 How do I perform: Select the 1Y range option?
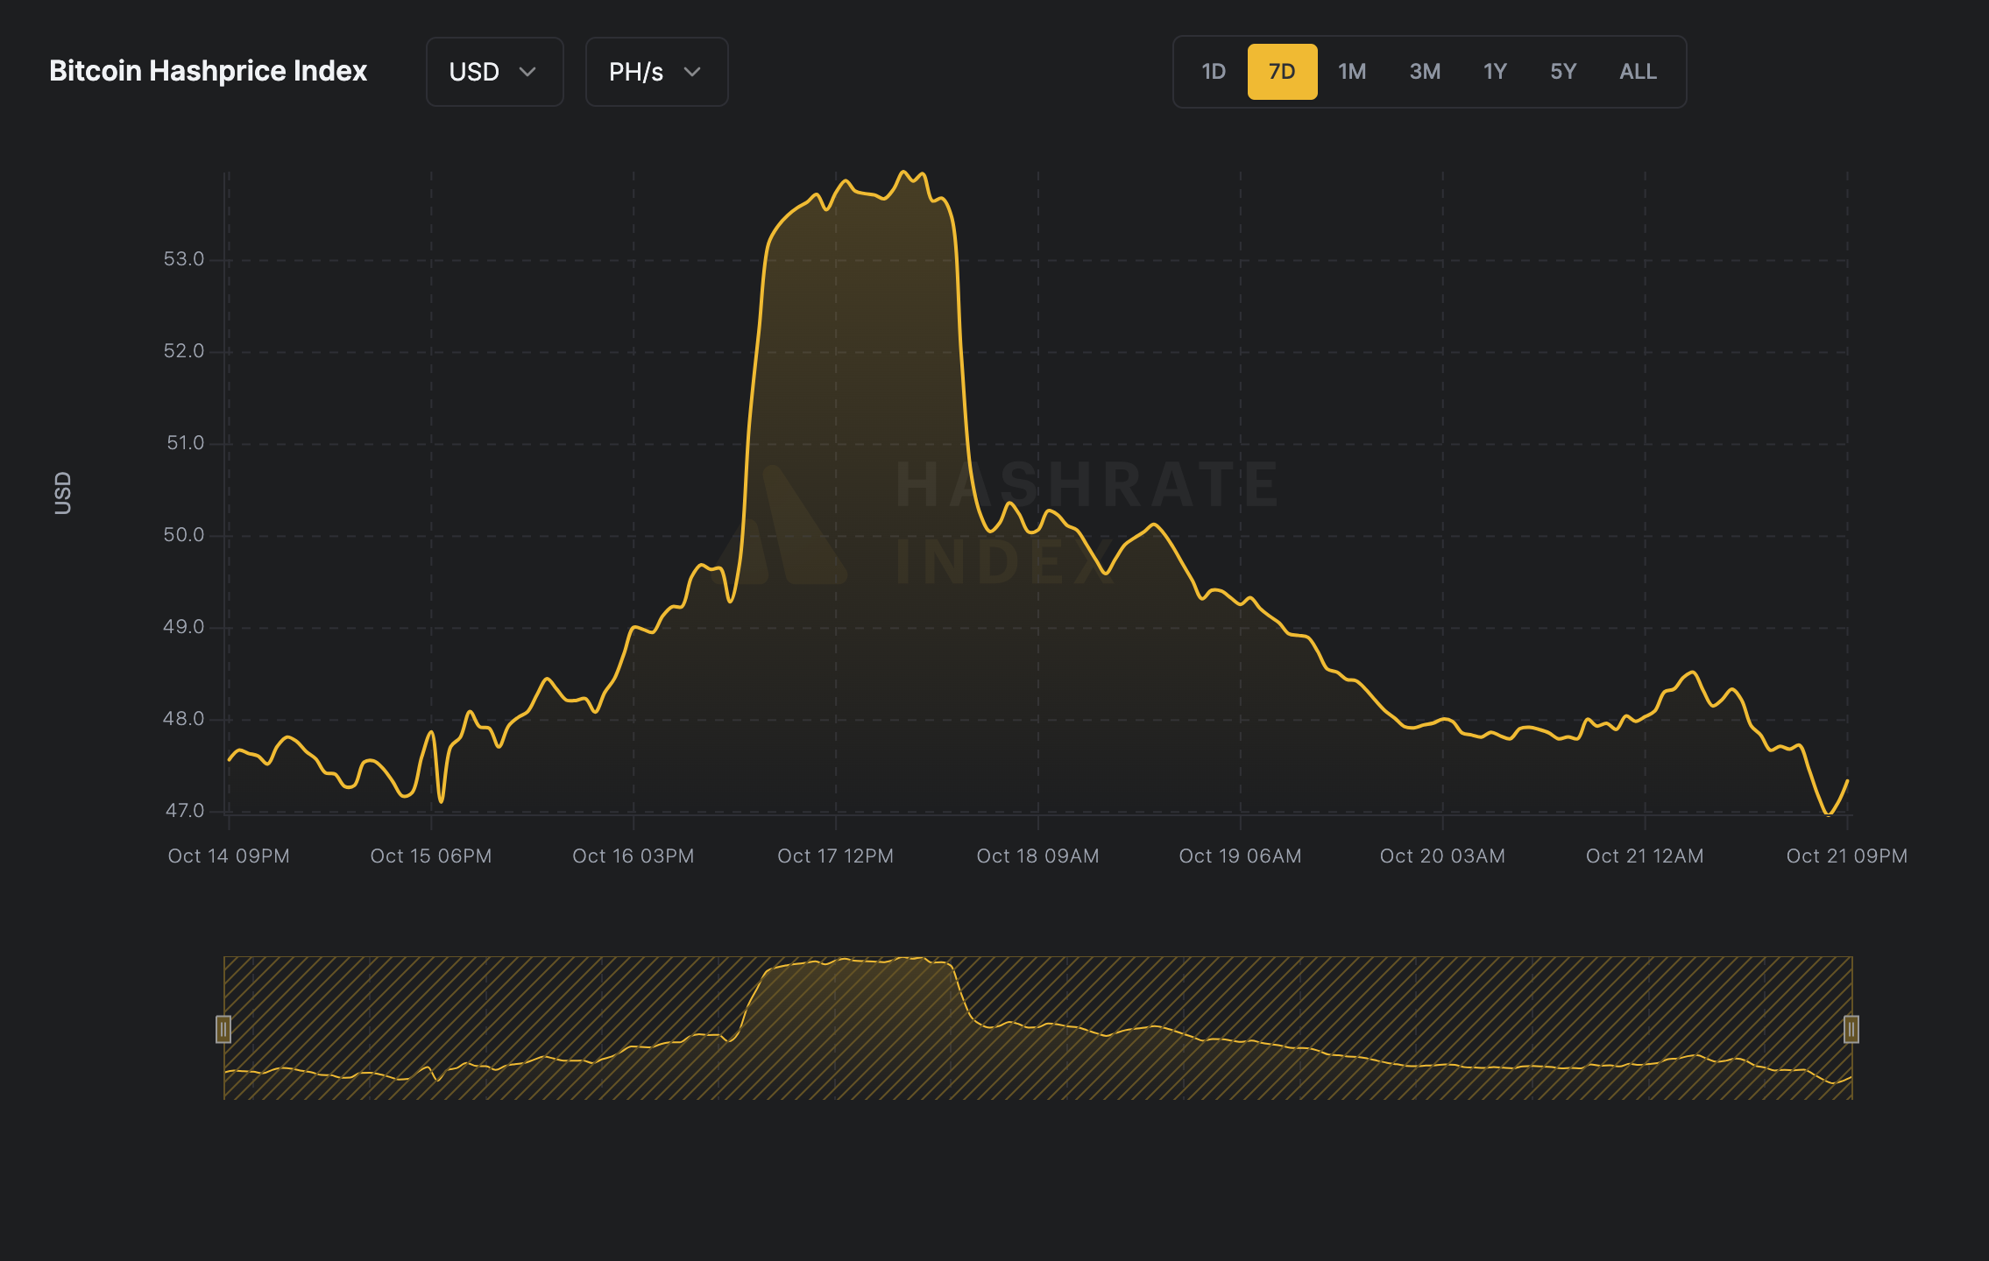pyautogui.click(x=1494, y=72)
